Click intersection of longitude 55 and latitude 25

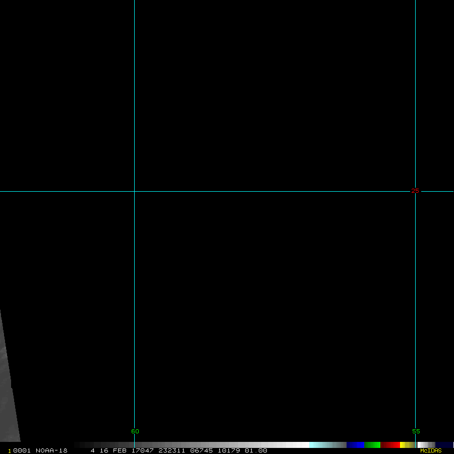[415, 191]
